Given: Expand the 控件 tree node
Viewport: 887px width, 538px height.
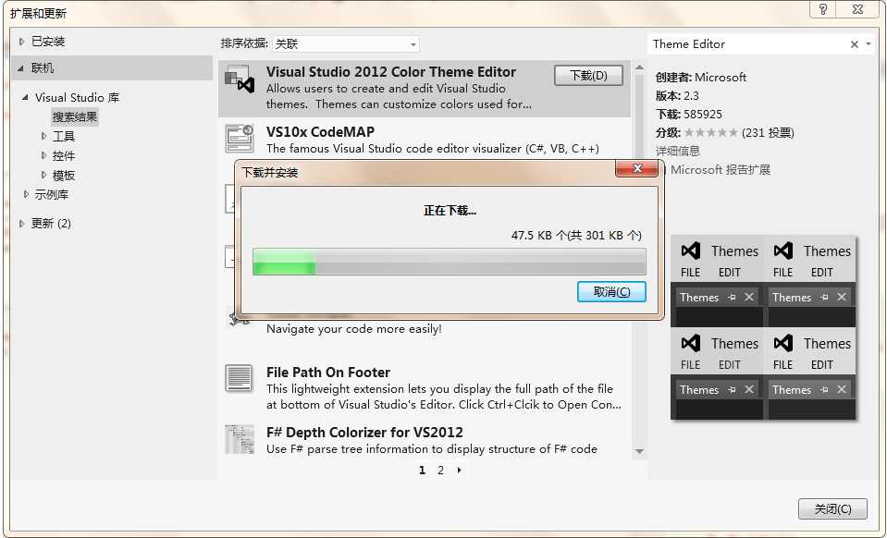Looking at the screenshot, I should [44, 155].
